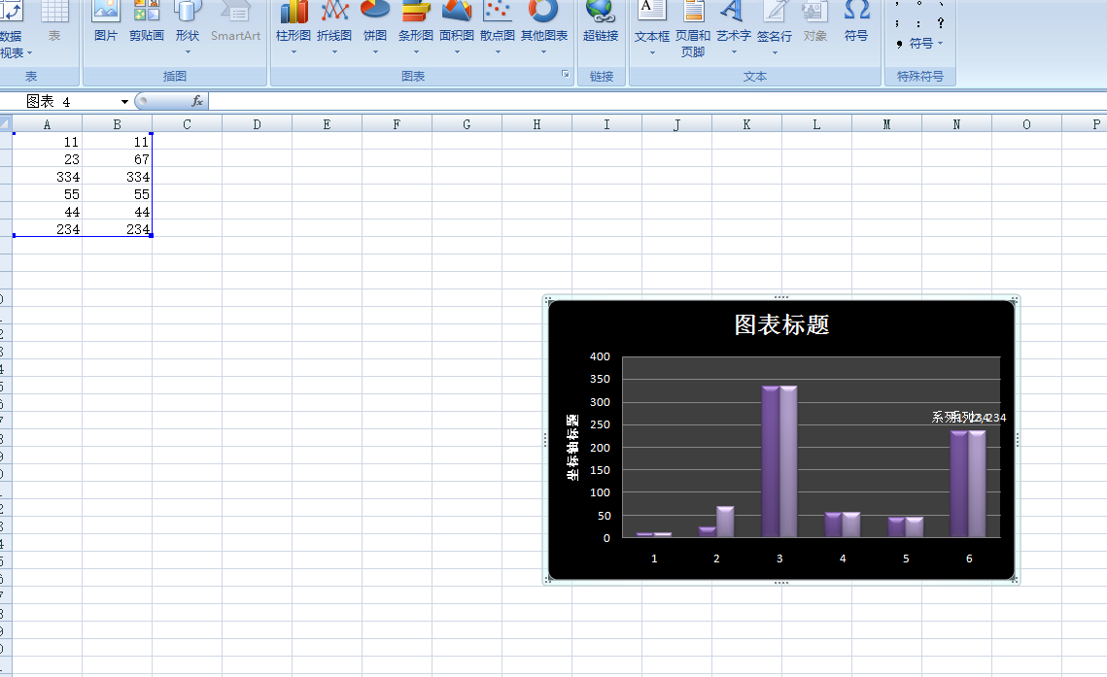Click cell A3 containing 334
This screenshot has height=677, width=1107.
tap(47, 177)
